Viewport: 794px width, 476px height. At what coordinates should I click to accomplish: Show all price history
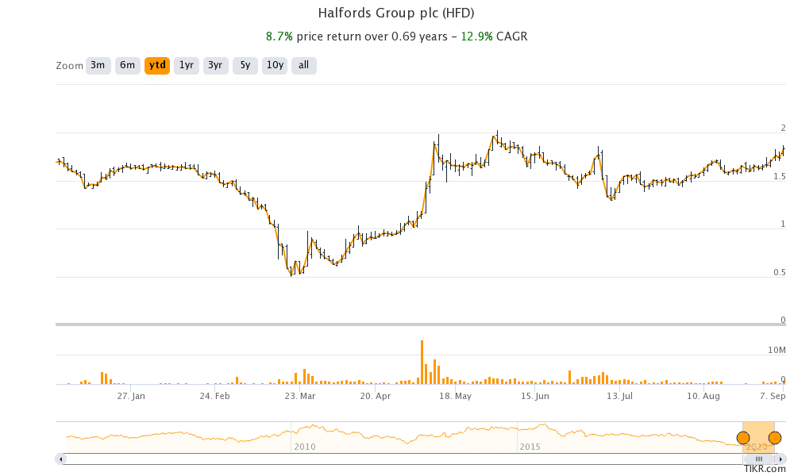click(x=304, y=65)
